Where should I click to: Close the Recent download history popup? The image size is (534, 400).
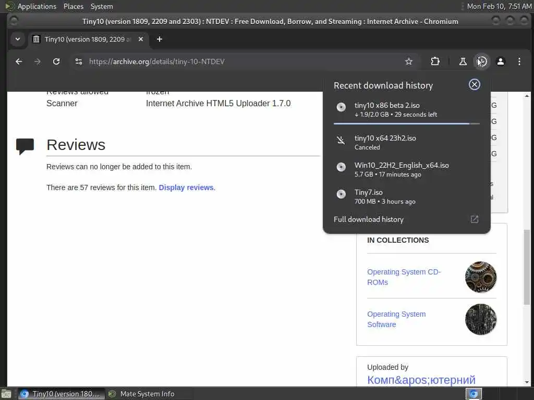tap(475, 84)
